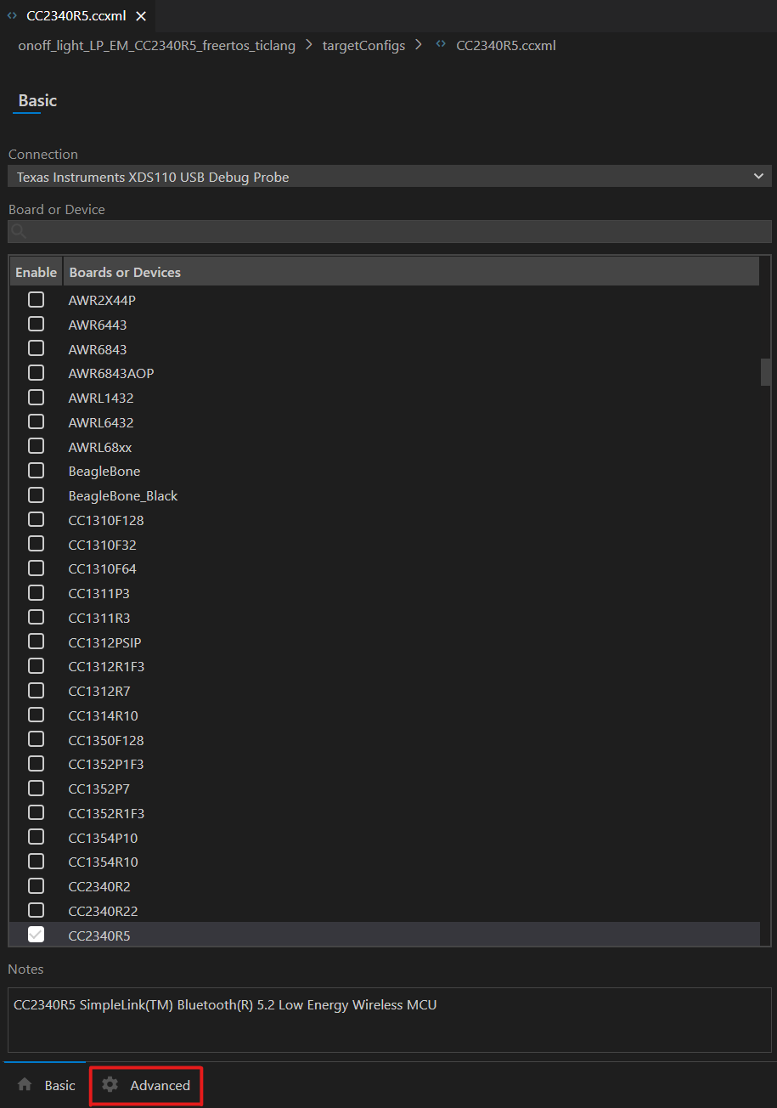777x1108 pixels.
Task: Click the onoff_light project breadcrumb
Action: 156,45
